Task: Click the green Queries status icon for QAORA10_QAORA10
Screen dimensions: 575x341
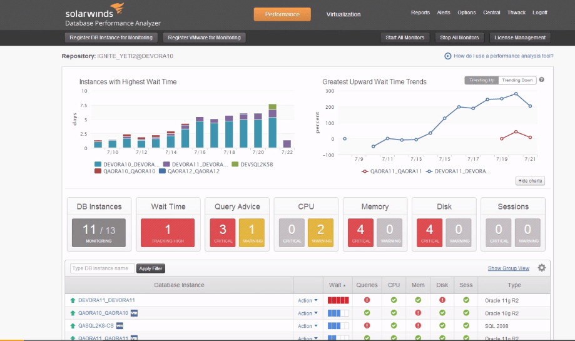Action: click(367, 313)
